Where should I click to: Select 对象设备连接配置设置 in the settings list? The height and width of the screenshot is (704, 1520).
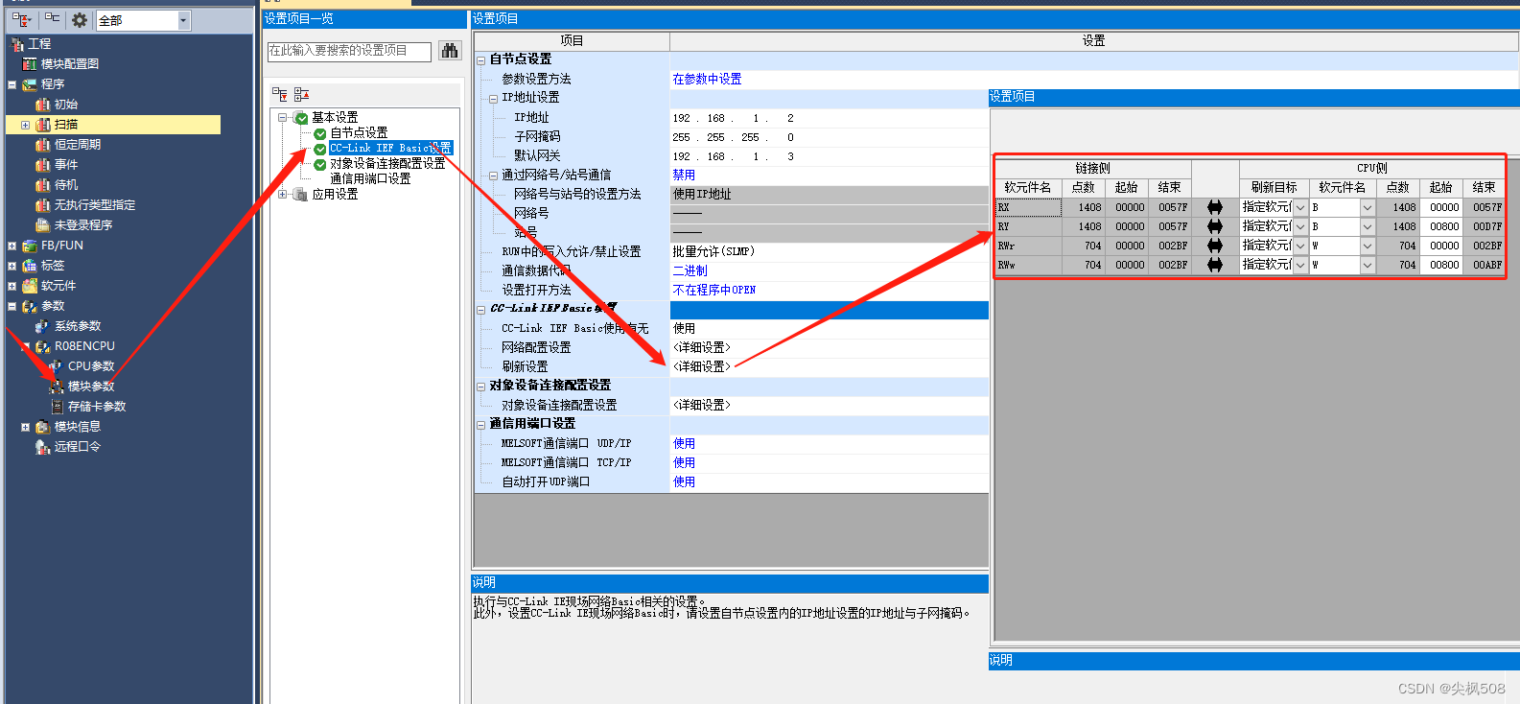coord(387,164)
